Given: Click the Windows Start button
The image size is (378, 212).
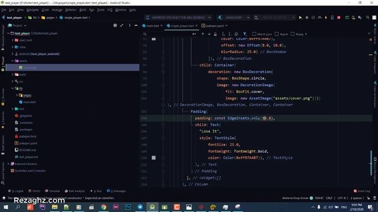Looking at the screenshot, I should tap(5, 207).
